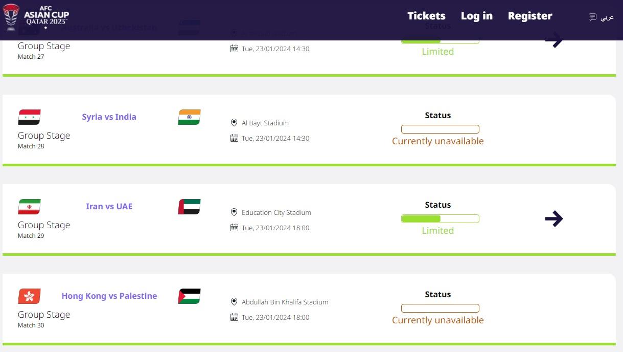Image resolution: width=623 pixels, height=352 pixels.
Task: Switch language to Arabic
Action: pos(602,17)
